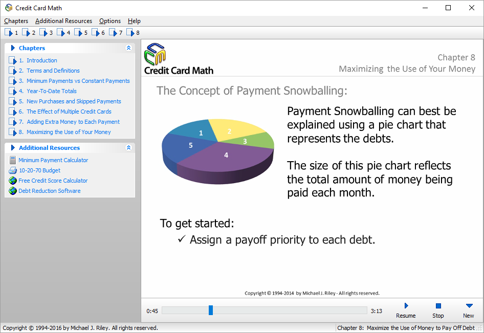Click calculator icon for Minimum Payment Calculator
The height and width of the screenshot is (333, 484).
pos(13,160)
